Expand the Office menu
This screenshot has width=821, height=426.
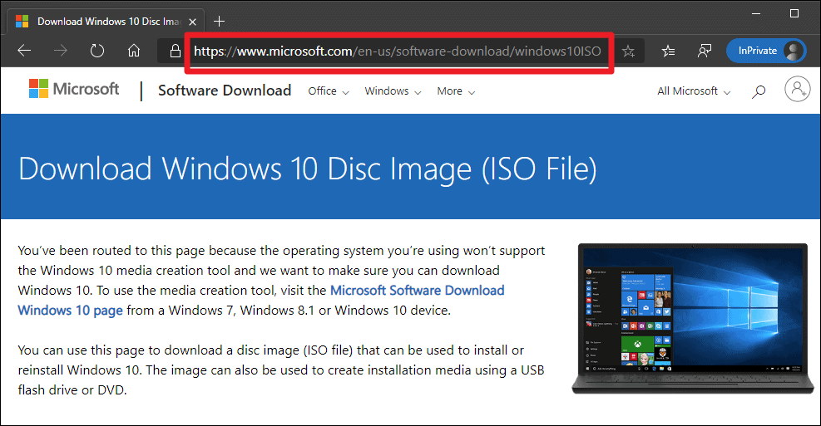coord(329,91)
